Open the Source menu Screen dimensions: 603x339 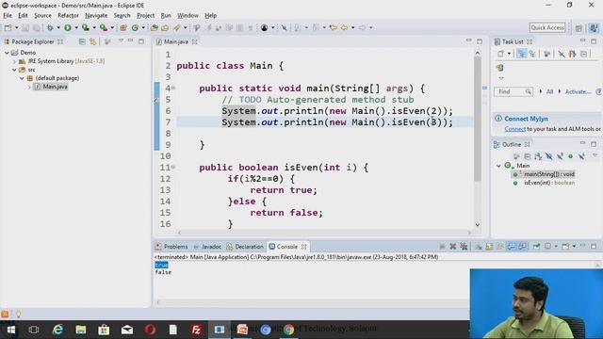click(x=42, y=15)
